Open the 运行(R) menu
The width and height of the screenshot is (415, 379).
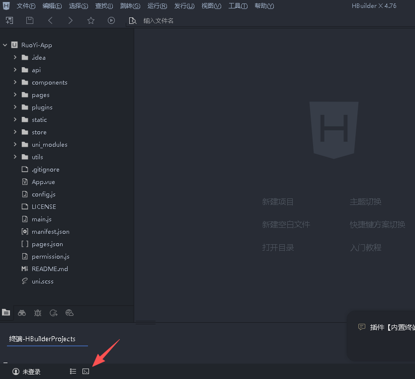tap(157, 6)
